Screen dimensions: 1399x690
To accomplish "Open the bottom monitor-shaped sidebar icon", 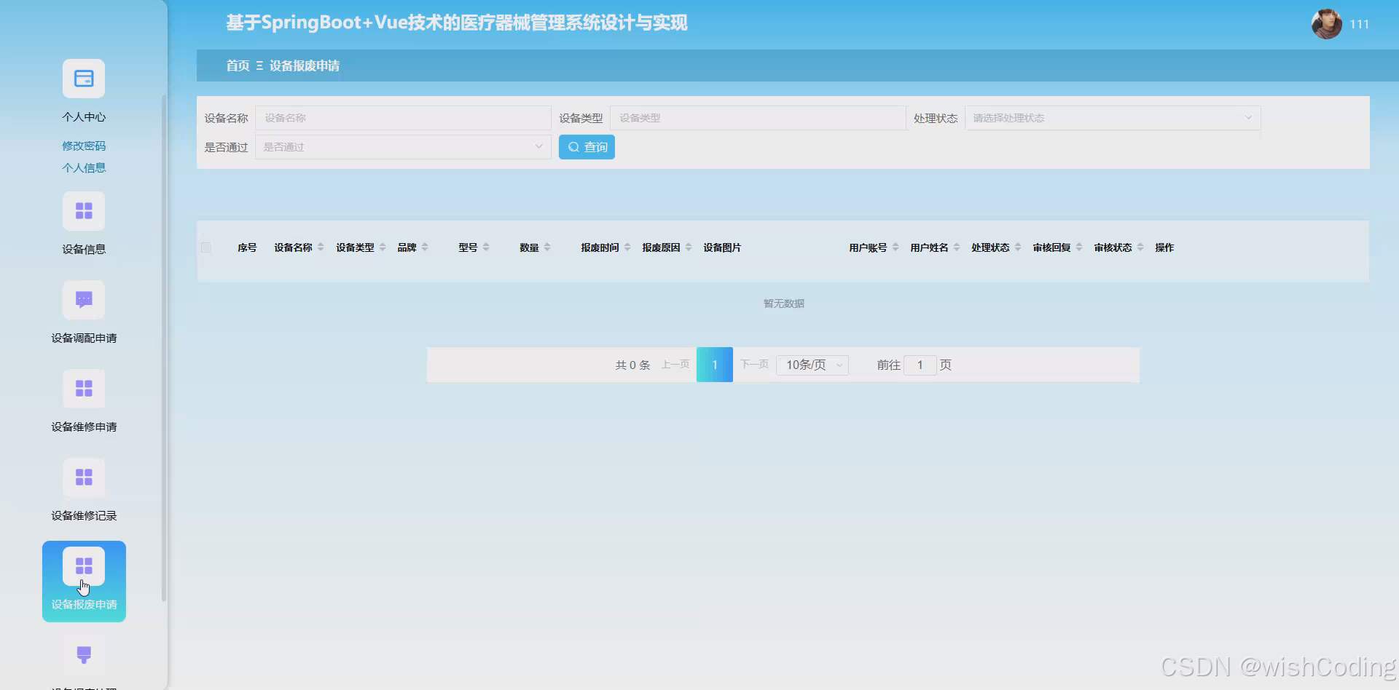I will tap(84, 654).
